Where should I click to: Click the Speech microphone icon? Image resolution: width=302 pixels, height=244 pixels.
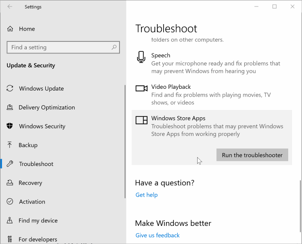[141, 57]
